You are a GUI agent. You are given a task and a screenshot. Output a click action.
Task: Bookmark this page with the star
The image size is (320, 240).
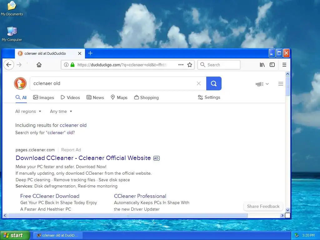coord(190,65)
